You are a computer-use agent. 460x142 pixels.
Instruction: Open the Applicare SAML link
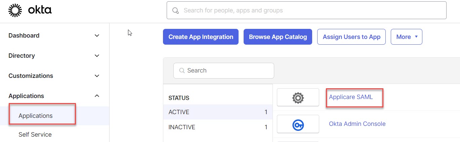pos(351,97)
